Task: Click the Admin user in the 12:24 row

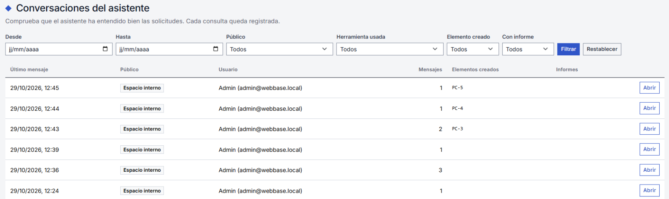Action: point(260,190)
